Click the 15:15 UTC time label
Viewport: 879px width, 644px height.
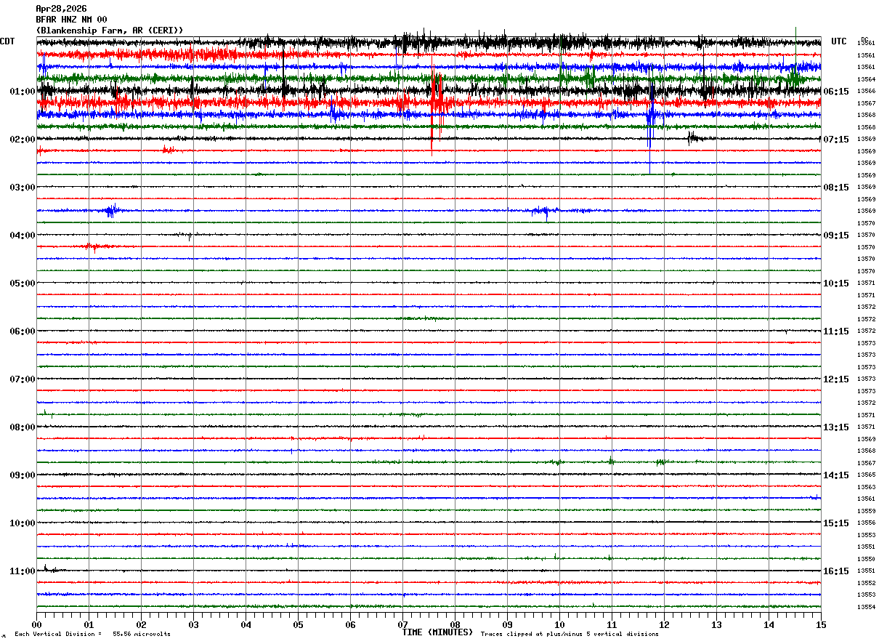pos(835,523)
